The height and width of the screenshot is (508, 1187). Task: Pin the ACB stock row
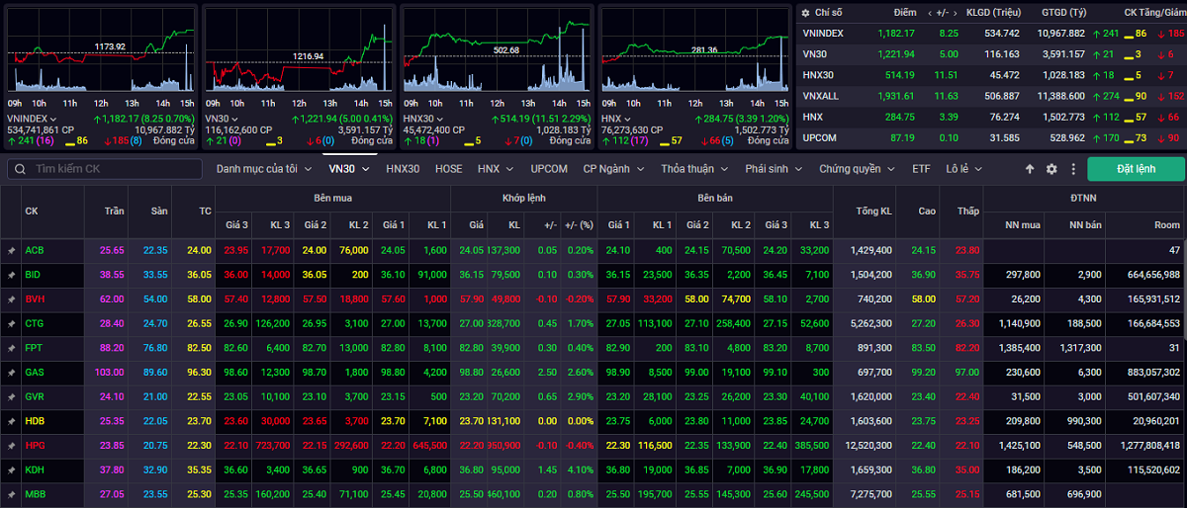[11, 250]
